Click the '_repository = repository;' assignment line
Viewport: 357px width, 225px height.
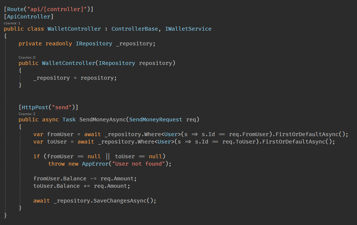75,78
